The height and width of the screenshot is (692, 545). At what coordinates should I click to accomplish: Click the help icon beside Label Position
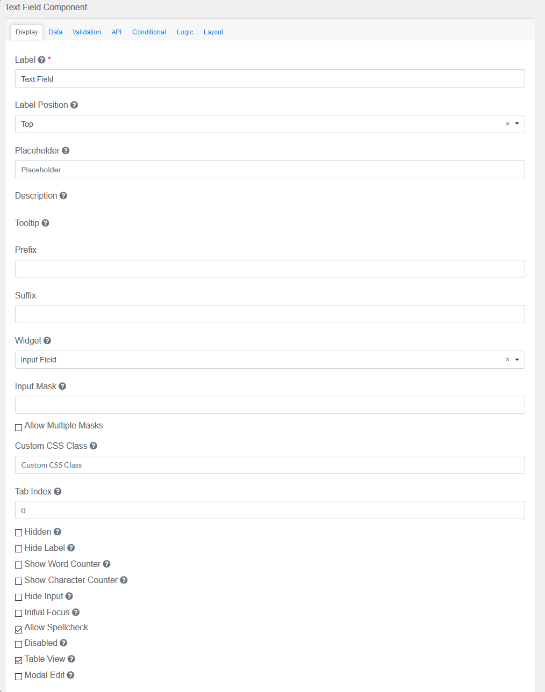coord(74,105)
